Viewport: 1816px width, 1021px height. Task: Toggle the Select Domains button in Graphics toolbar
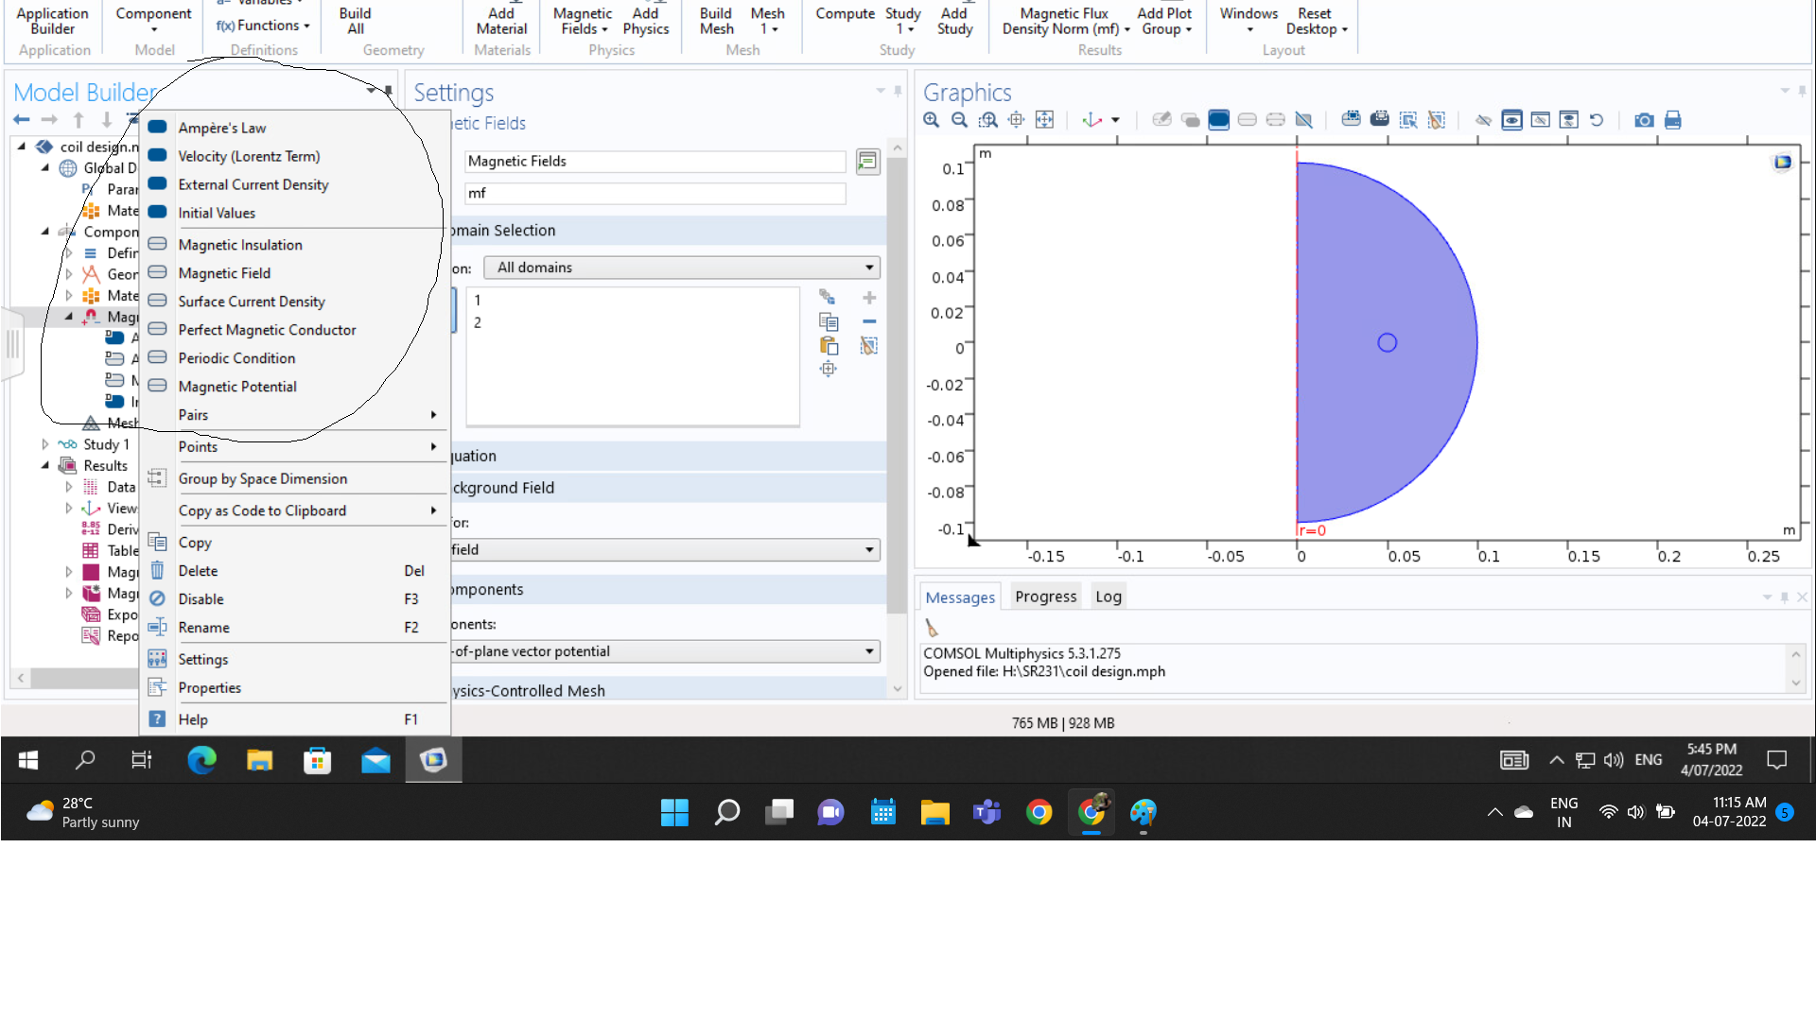coord(1219,120)
